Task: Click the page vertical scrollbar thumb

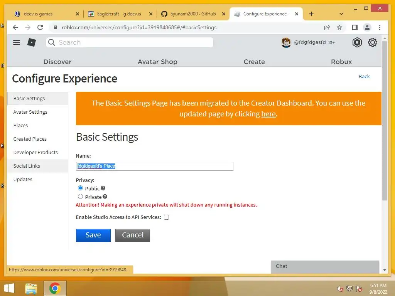Action: tap(385, 121)
